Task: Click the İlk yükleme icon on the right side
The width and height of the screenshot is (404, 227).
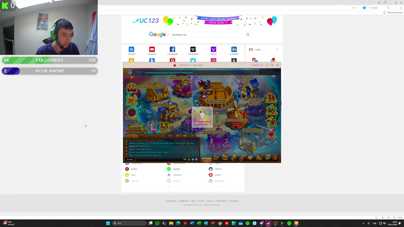Action: pyautogui.click(x=271, y=97)
